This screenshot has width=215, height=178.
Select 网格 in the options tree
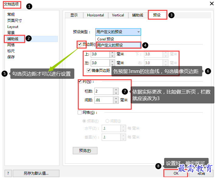pyautogui.click(x=11, y=45)
